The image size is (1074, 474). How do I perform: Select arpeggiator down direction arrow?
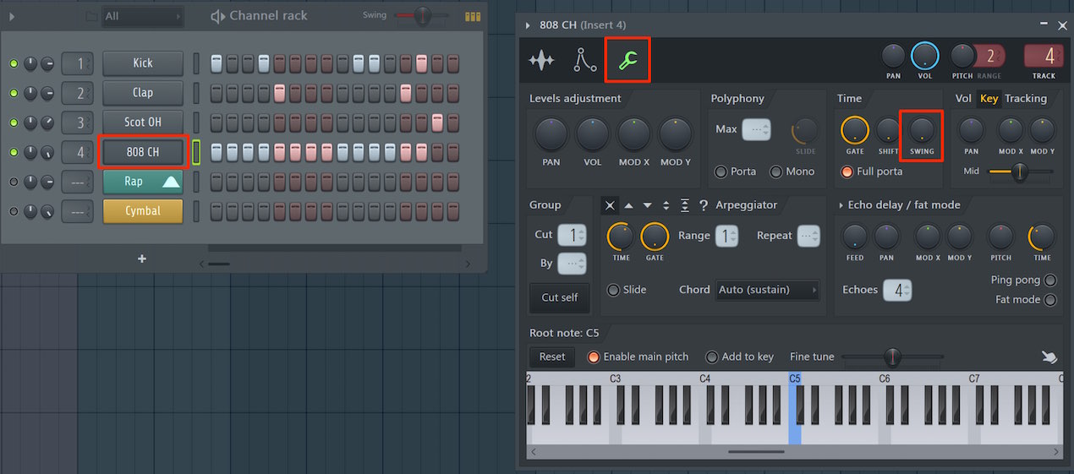(647, 205)
